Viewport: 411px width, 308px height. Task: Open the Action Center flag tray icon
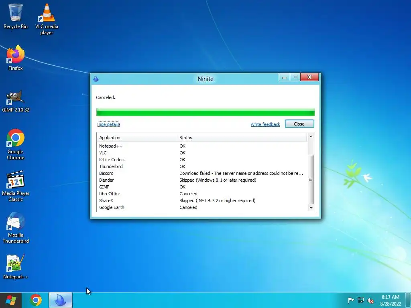coord(351,300)
